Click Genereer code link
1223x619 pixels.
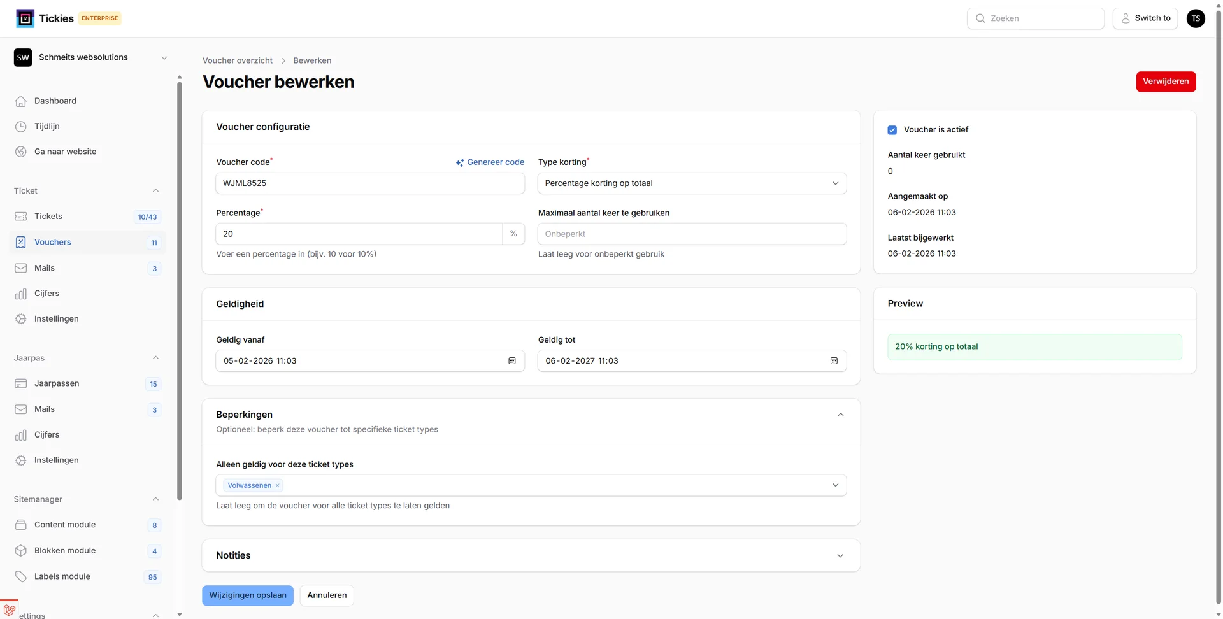pos(490,162)
